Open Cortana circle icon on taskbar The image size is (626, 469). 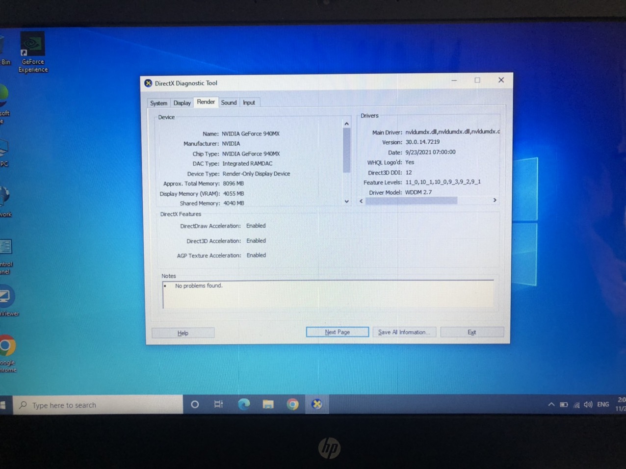click(x=195, y=404)
